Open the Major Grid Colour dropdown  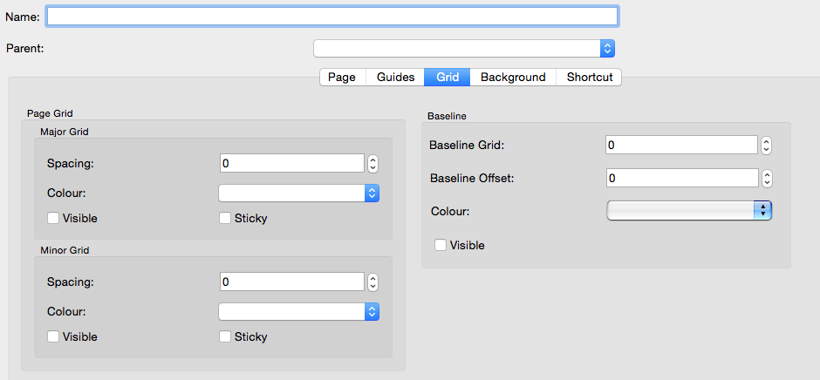[x=298, y=193]
